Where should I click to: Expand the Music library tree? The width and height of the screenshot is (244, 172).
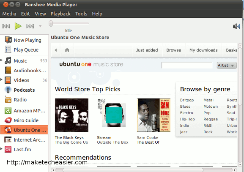[x=1, y=60]
